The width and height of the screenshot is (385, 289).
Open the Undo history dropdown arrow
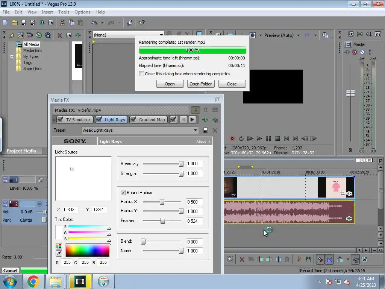point(102,23)
